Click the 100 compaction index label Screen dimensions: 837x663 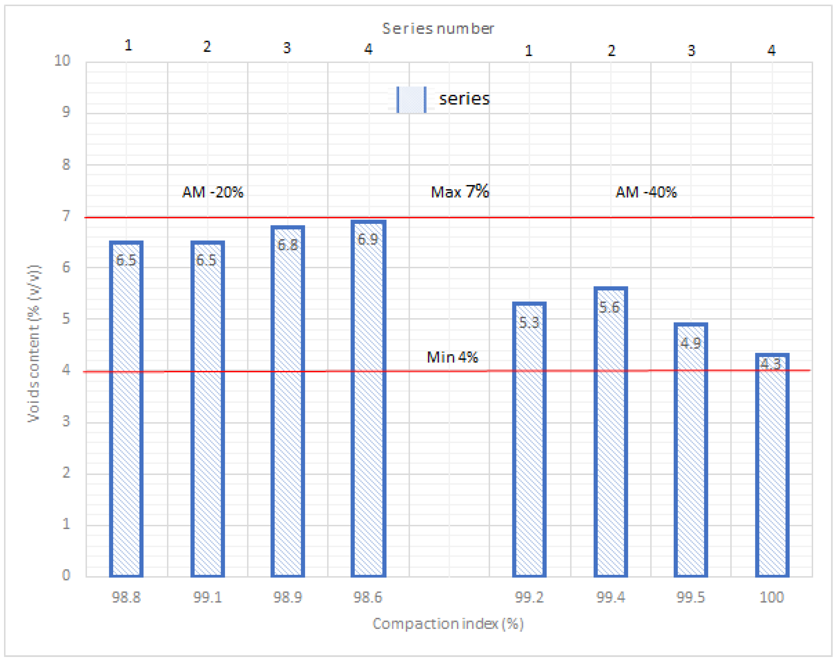point(771,597)
